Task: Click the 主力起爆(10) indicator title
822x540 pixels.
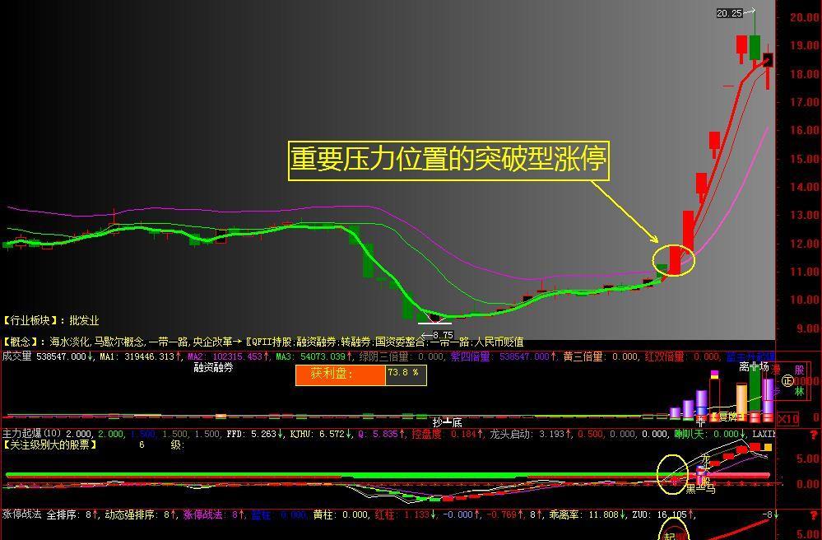Action: (x=31, y=434)
